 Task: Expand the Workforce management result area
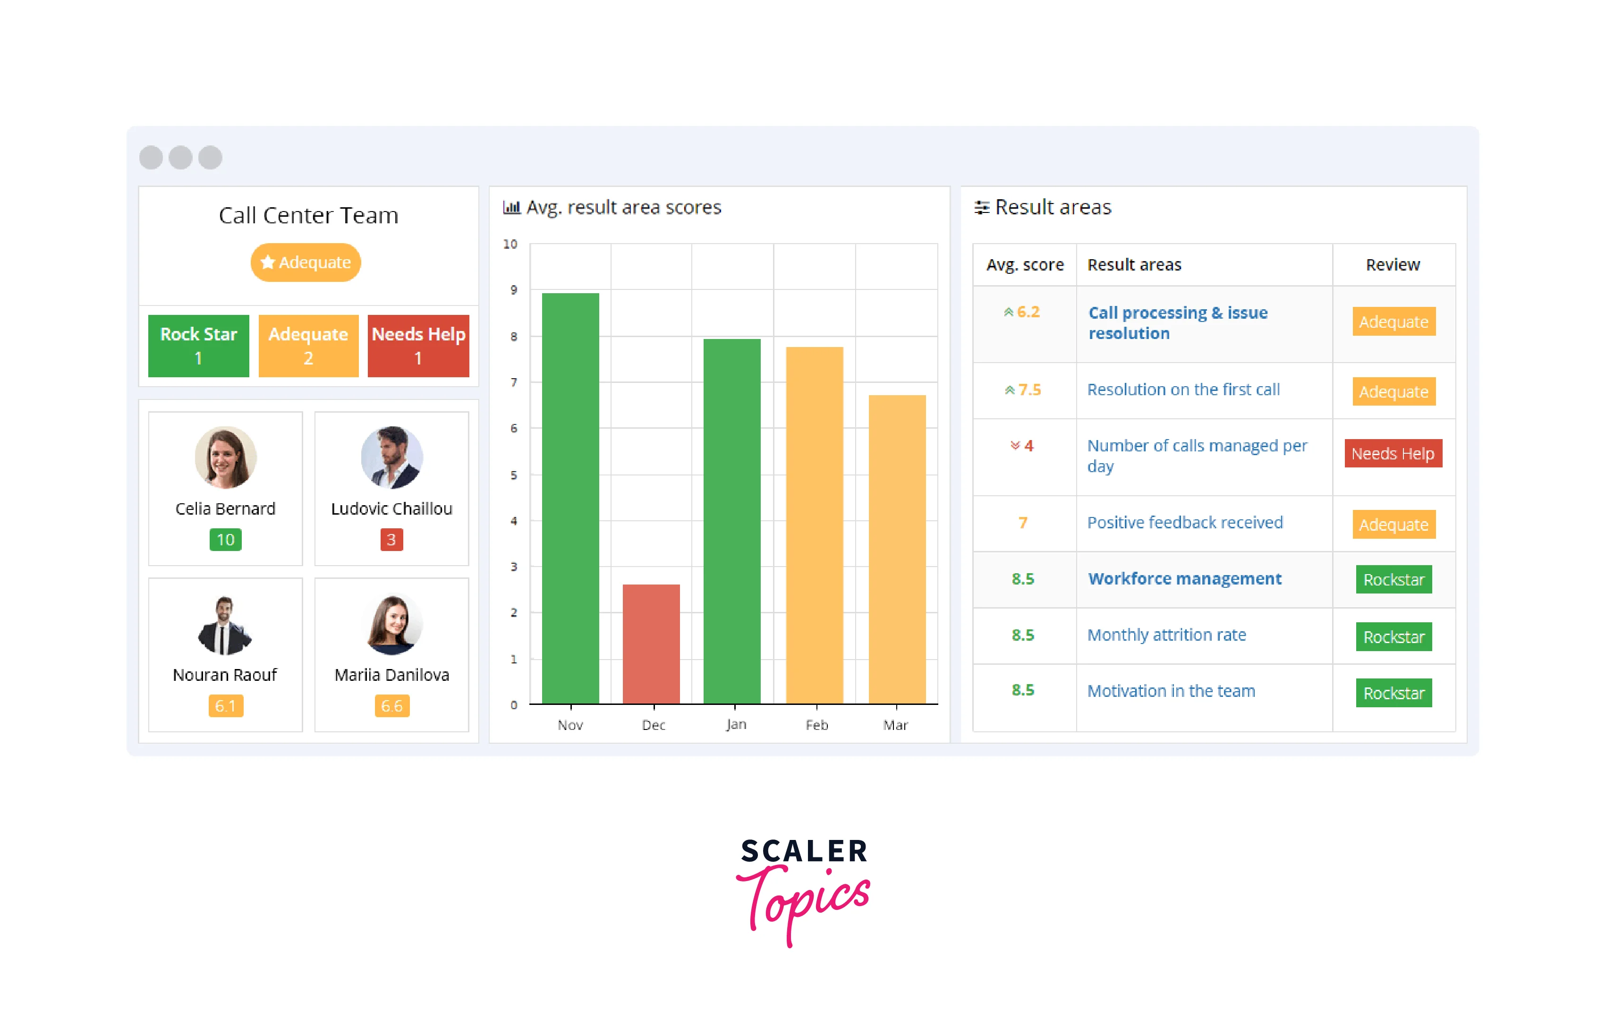(x=1186, y=577)
